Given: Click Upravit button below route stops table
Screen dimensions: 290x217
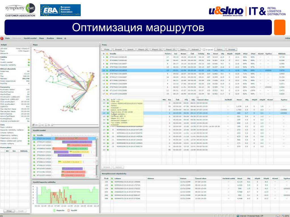Looking at the screenshot, I should 118,167.
